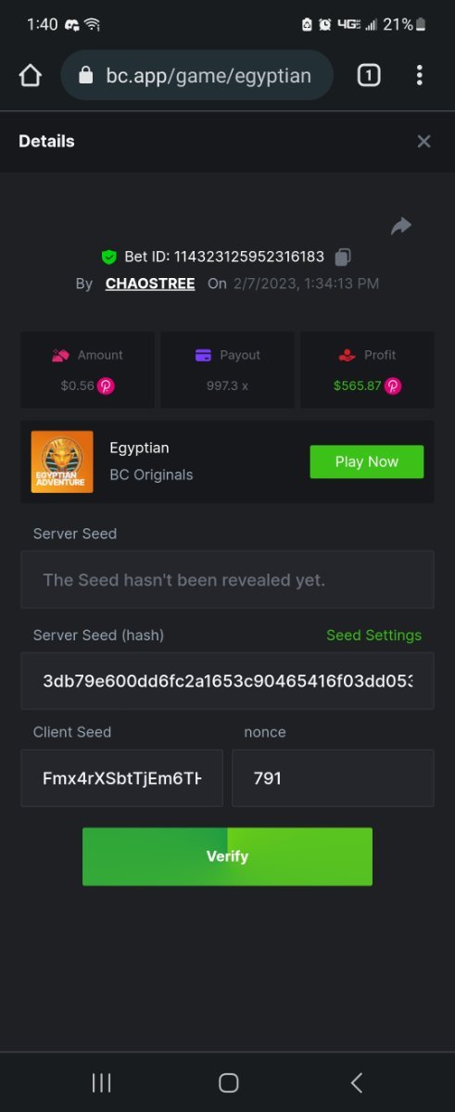
Task: Open the Chrome three-dot menu
Action: click(x=420, y=75)
